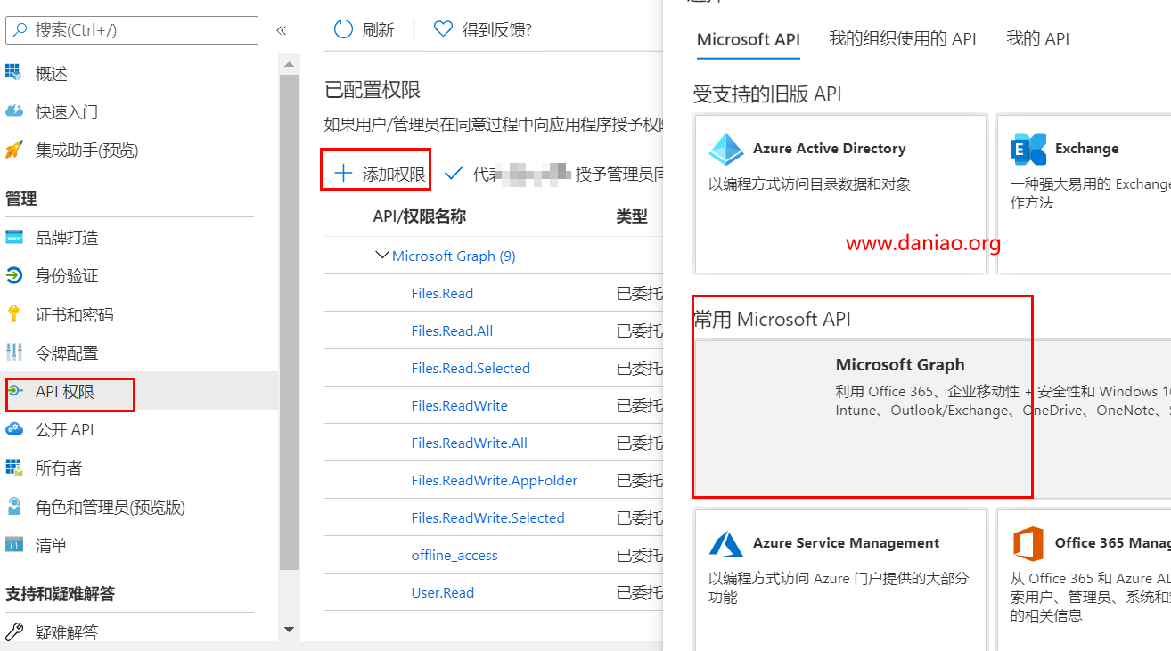Click the 集成助手 rocket icon
This screenshot has width=1171, height=651.
(13, 150)
